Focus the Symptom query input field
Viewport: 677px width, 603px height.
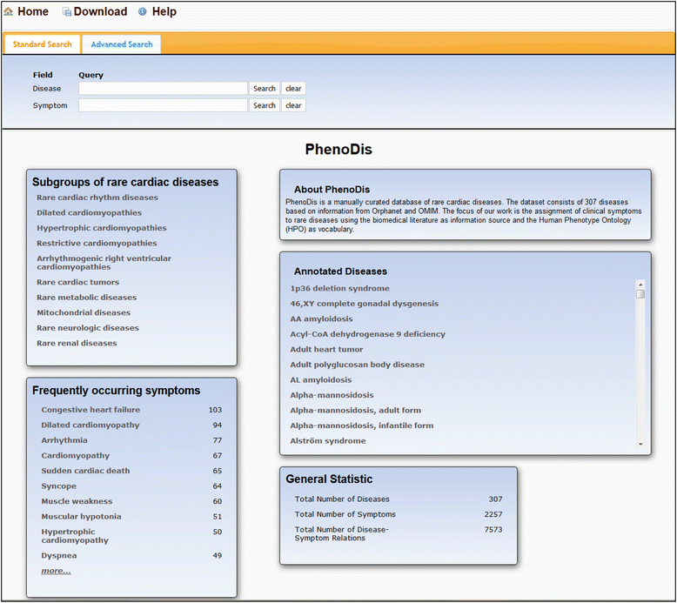click(x=163, y=105)
